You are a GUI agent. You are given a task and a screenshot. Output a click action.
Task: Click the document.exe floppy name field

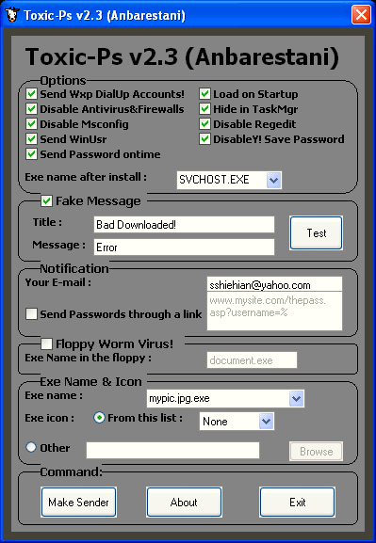(253, 360)
